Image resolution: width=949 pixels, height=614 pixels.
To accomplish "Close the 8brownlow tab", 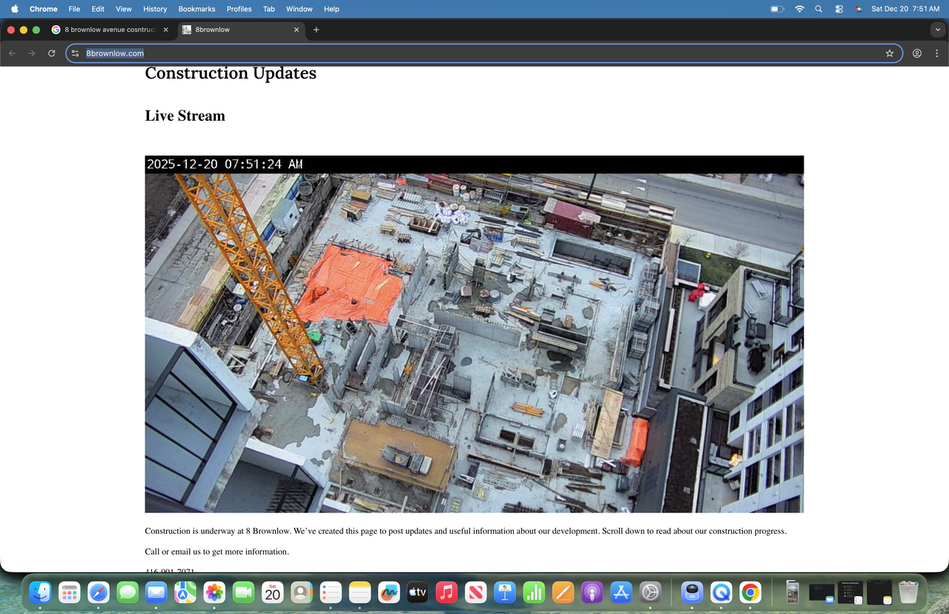I will click(297, 30).
